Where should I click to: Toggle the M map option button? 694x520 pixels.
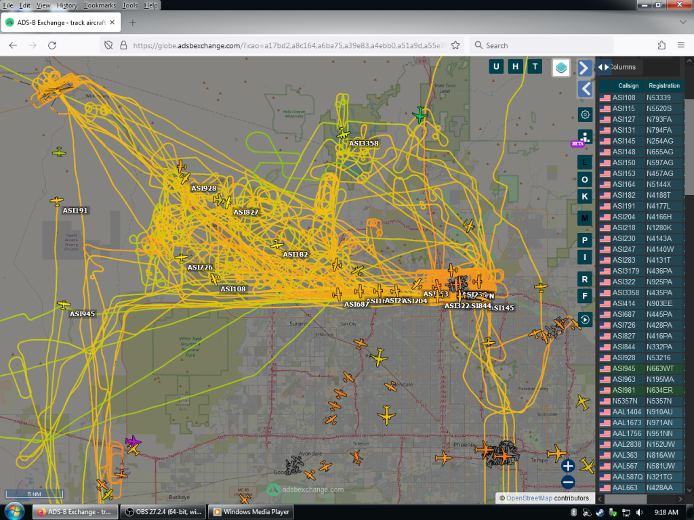click(585, 218)
